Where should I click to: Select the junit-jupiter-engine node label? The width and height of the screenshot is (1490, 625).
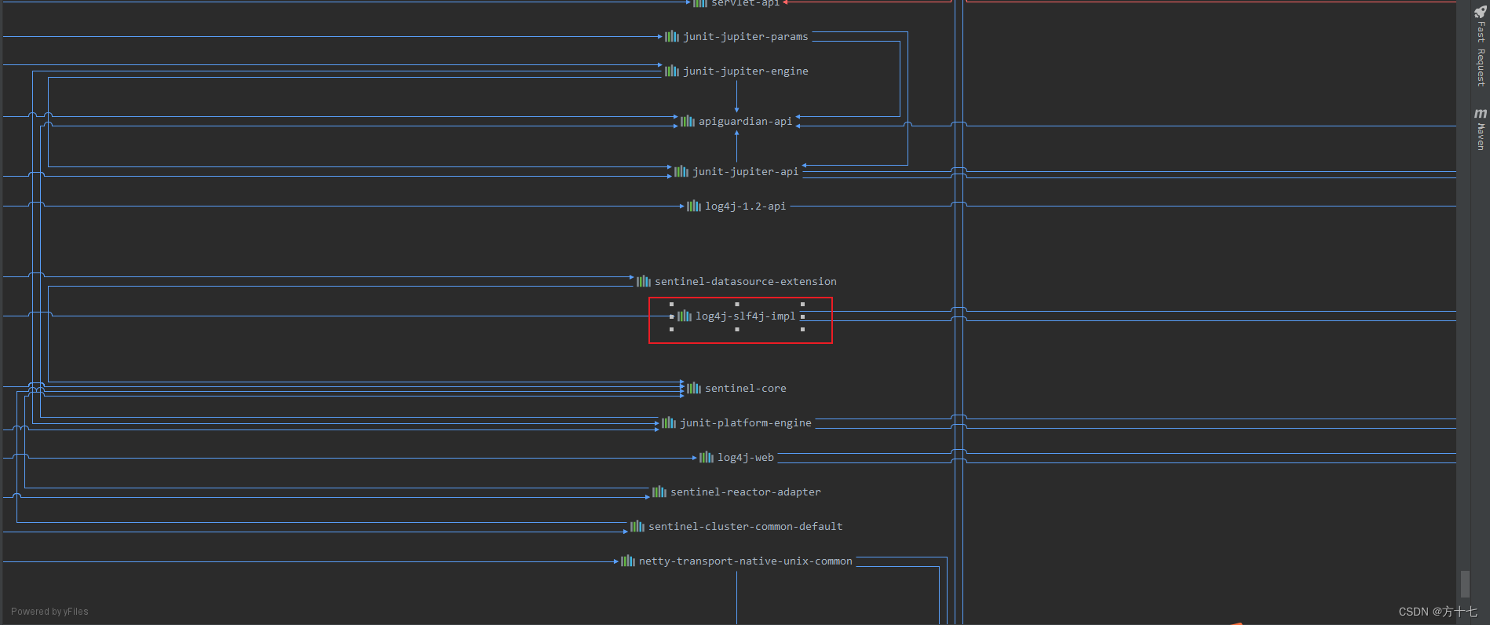(x=746, y=71)
